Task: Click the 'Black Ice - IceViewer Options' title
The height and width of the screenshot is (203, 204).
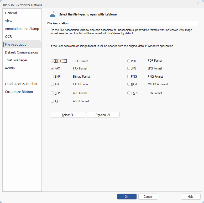Action: (23, 5)
